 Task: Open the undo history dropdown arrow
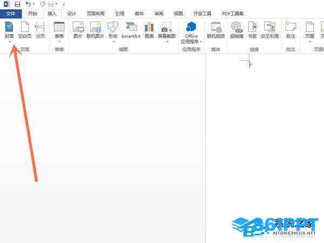(x=34, y=4)
